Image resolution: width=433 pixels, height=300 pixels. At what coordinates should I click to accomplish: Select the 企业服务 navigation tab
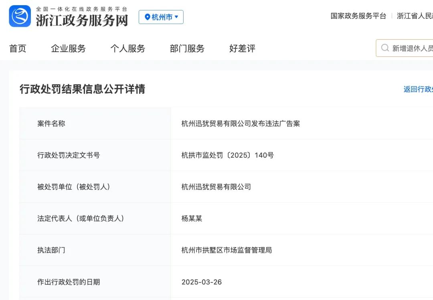(x=68, y=48)
